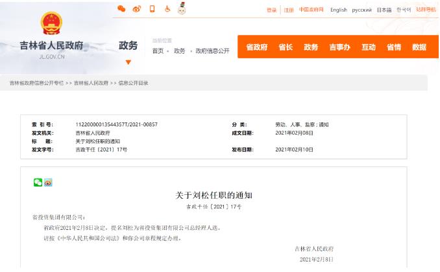This screenshot has height=272, width=440.
Task: Open the 省政府 navigation tab
Action: tap(257, 47)
